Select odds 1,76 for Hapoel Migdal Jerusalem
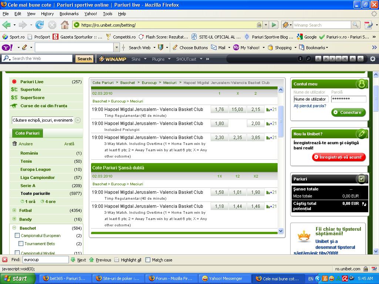Viewport: 379px width, 284px height. click(219, 109)
